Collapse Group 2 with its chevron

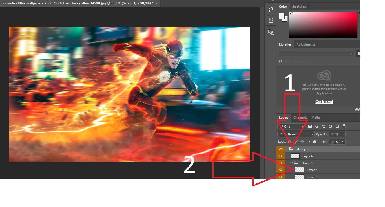[x=292, y=163]
